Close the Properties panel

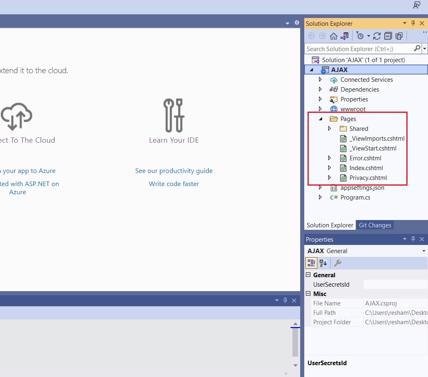coord(422,239)
